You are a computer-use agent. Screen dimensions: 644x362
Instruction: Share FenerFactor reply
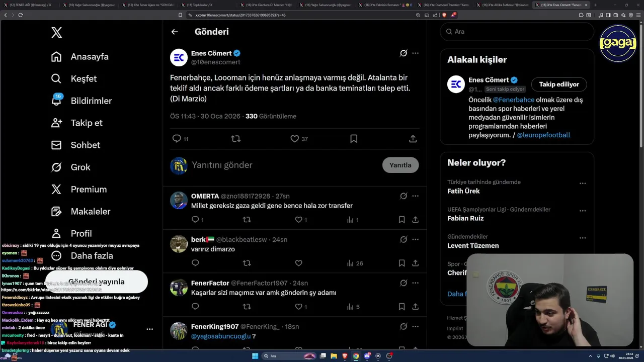tap(415, 307)
